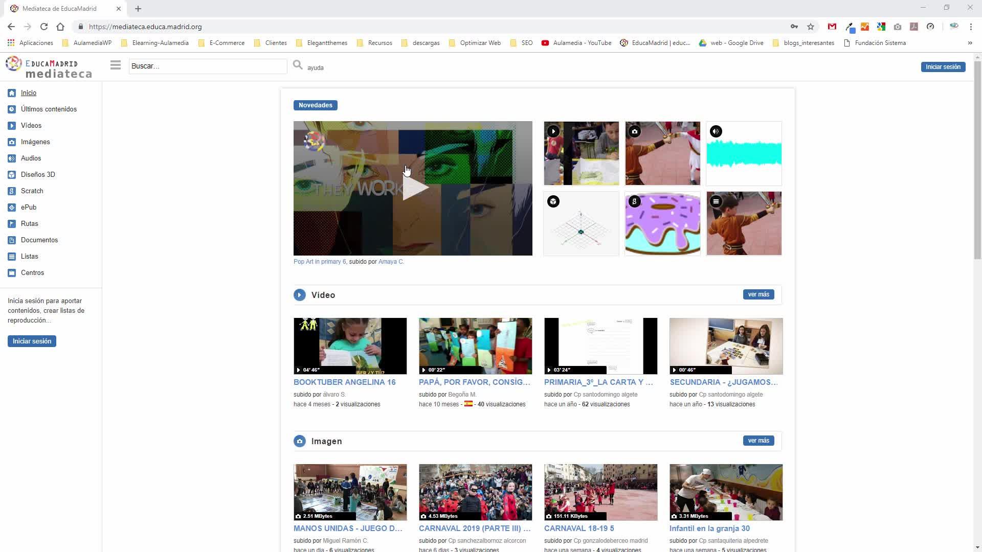Viewport: 982px width, 552px height.
Task: Click the ePub sidebar icon
Action: click(x=12, y=208)
